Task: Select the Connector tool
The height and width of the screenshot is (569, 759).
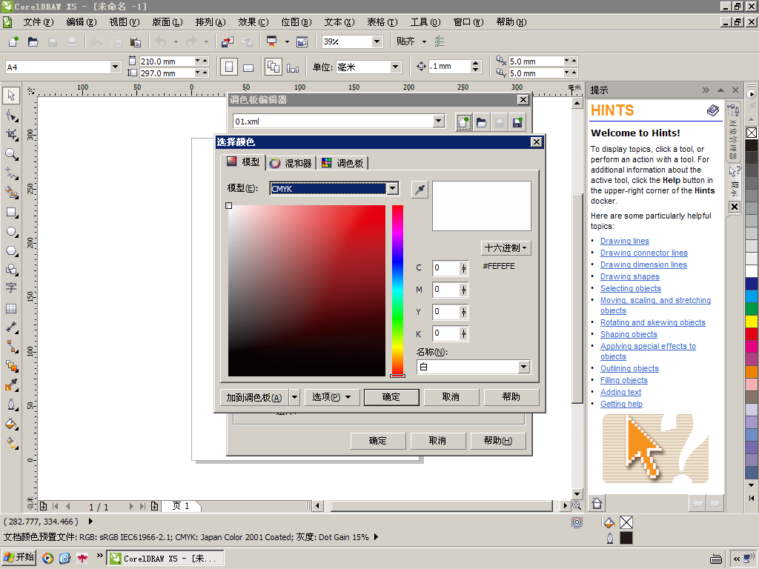Action: tap(11, 347)
